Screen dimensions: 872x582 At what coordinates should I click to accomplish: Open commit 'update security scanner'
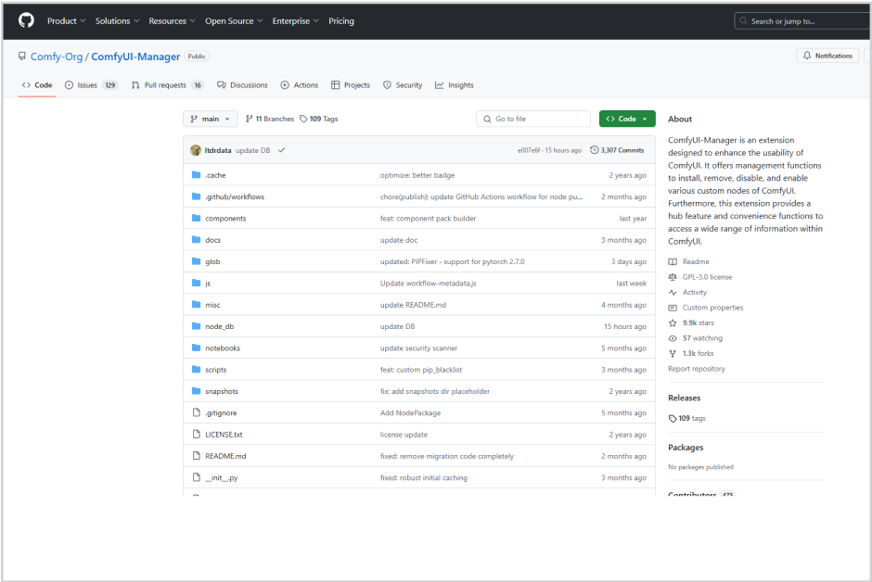tap(418, 348)
